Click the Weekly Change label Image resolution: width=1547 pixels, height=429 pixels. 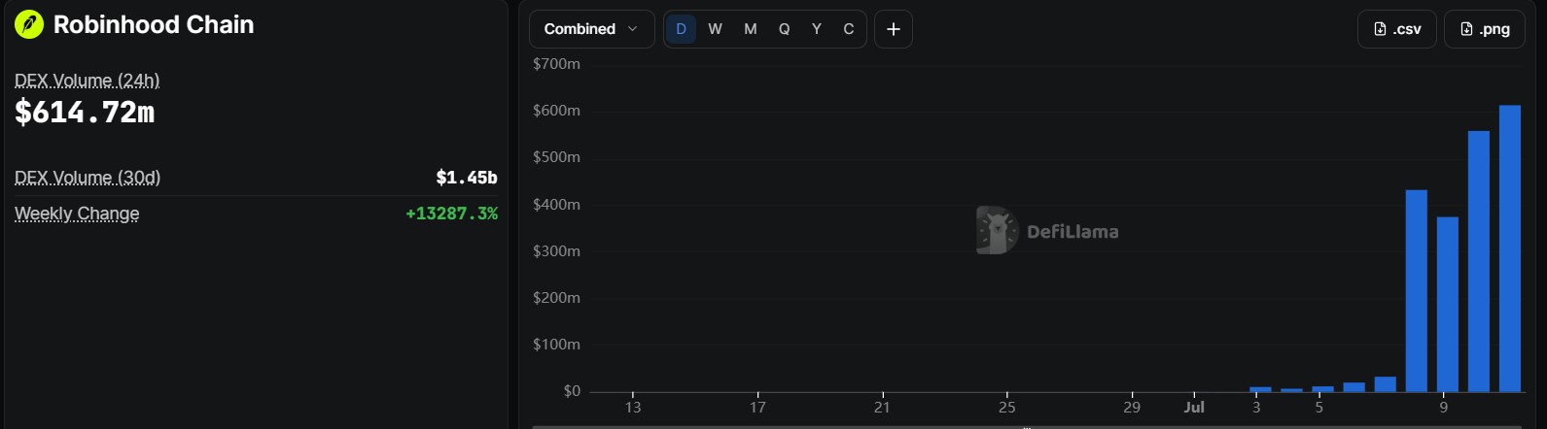77,214
